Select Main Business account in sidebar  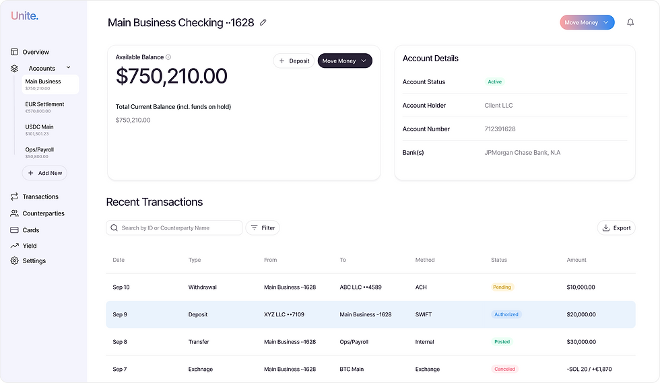tap(50, 84)
